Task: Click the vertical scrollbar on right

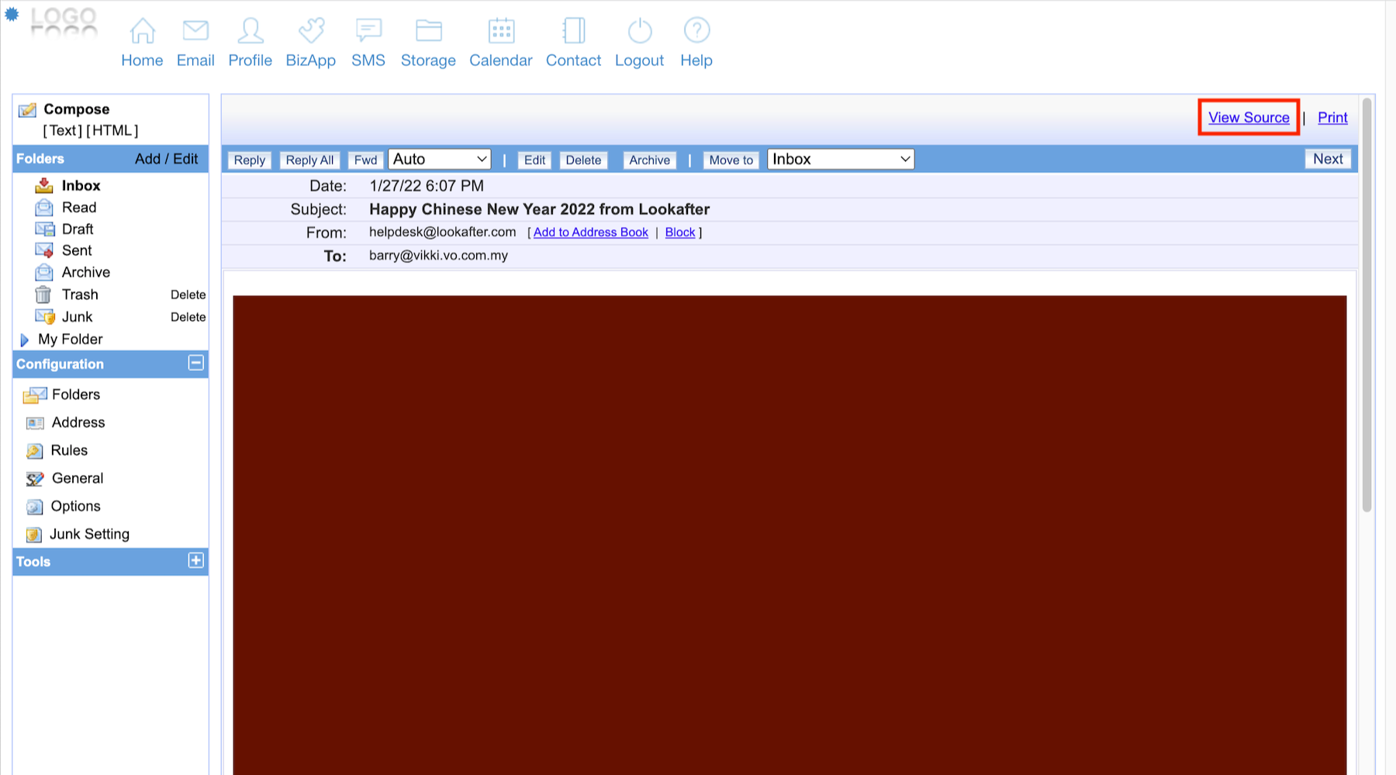Action: point(1367,310)
